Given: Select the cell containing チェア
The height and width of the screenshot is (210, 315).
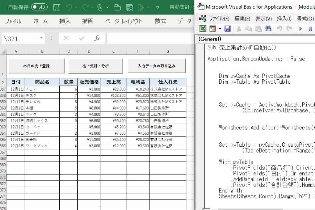Looking at the screenshot, I should [42, 89].
